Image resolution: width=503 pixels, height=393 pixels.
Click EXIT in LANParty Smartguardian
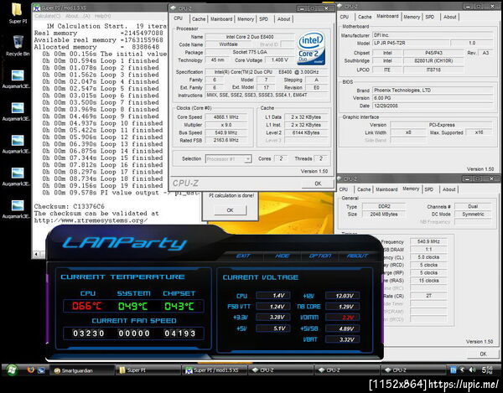(243, 256)
